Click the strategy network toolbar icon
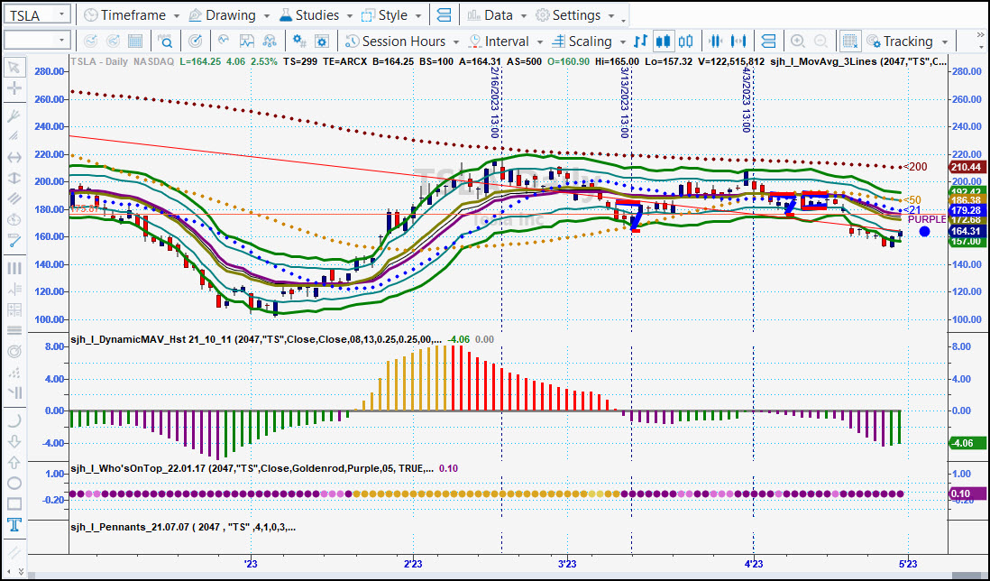The image size is (990, 581). [x=270, y=41]
